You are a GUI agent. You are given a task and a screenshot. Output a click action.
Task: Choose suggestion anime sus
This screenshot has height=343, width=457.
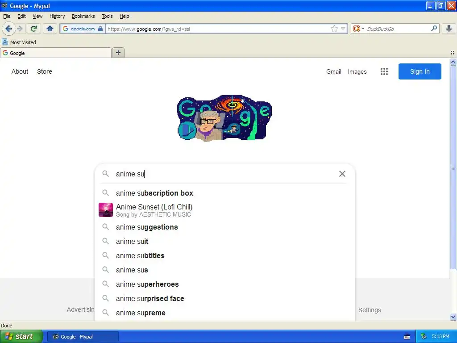[x=225, y=270]
